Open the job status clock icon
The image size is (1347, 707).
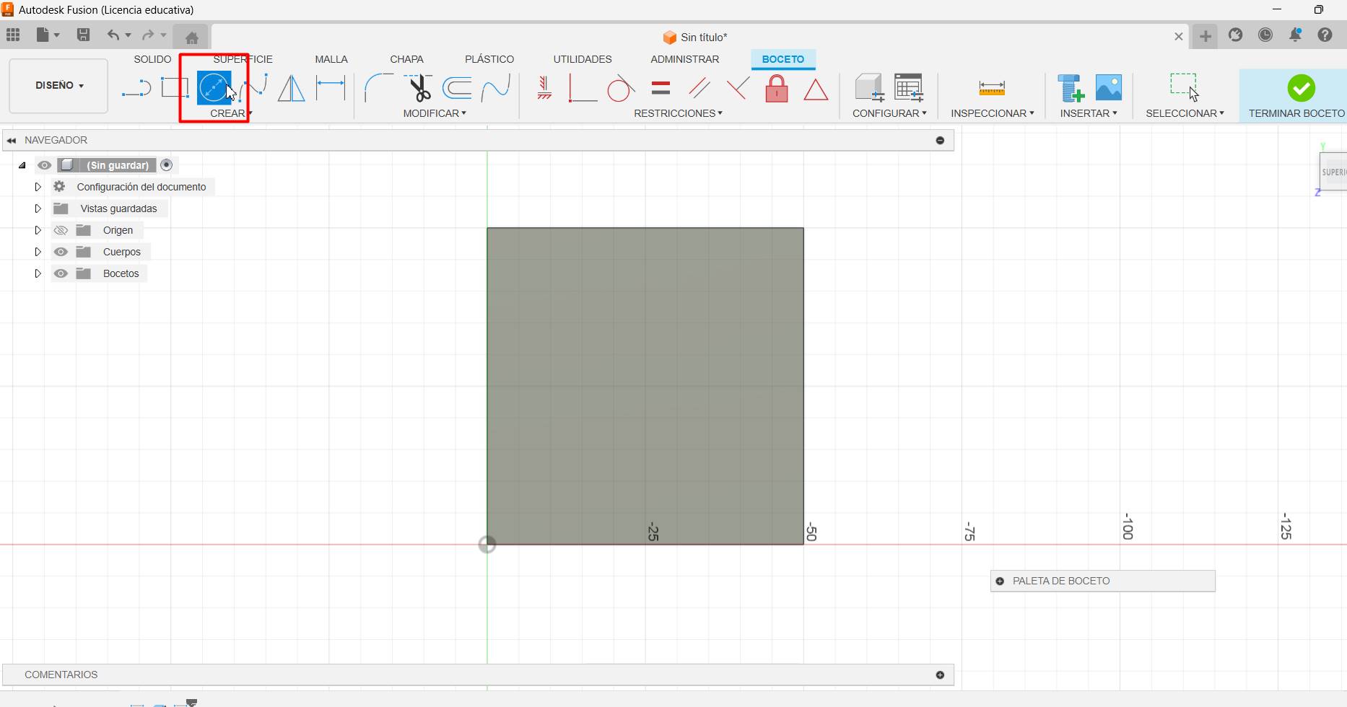(1265, 35)
